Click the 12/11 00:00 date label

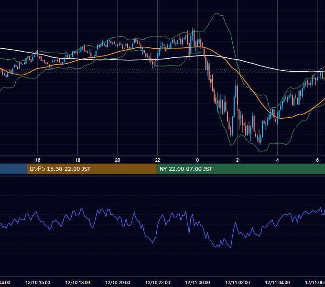[197, 282]
